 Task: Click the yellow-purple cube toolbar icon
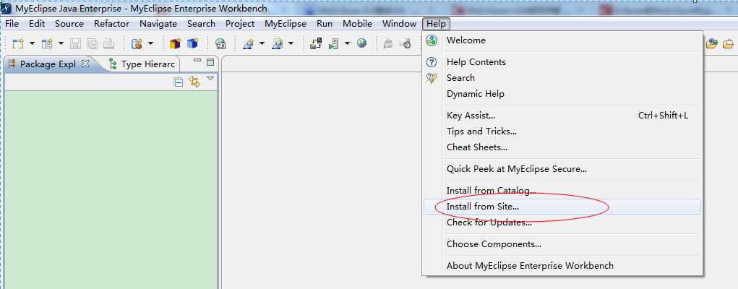175,44
